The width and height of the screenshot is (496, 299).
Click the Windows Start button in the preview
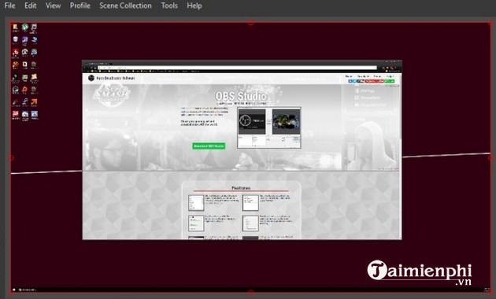point(14,290)
